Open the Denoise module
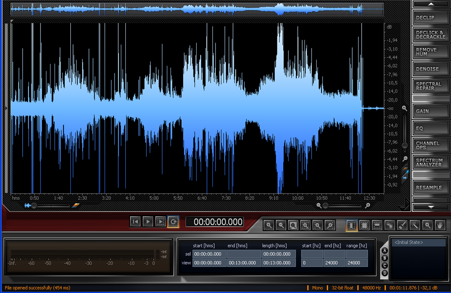 (430, 69)
